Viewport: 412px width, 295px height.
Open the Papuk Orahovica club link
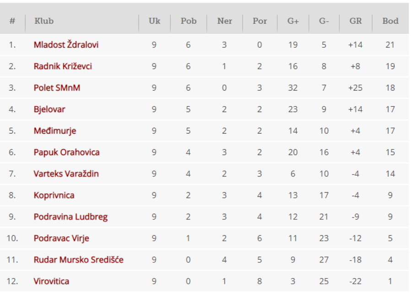[x=66, y=152]
